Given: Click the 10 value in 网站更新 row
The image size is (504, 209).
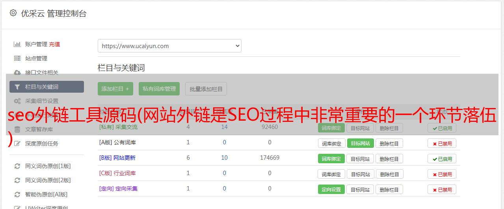Looking at the screenshot, I should tap(224, 158).
